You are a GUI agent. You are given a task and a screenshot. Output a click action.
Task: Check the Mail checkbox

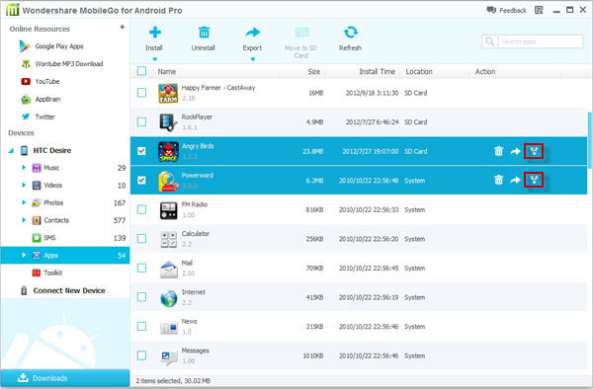[141, 268]
